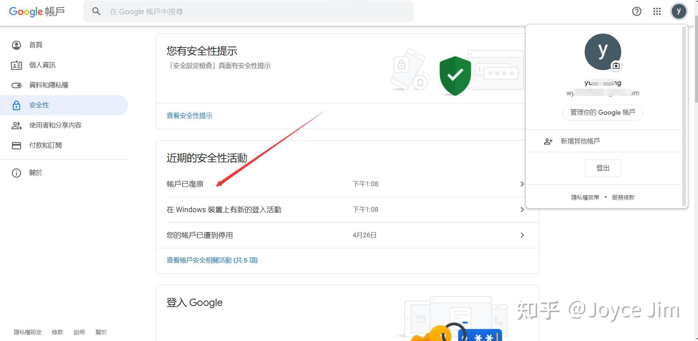Focus the 在 Google 帳戶中搜尋 search field
Image resolution: width=698 pixels, height=341 pixels.
click(x=248, y=12)
